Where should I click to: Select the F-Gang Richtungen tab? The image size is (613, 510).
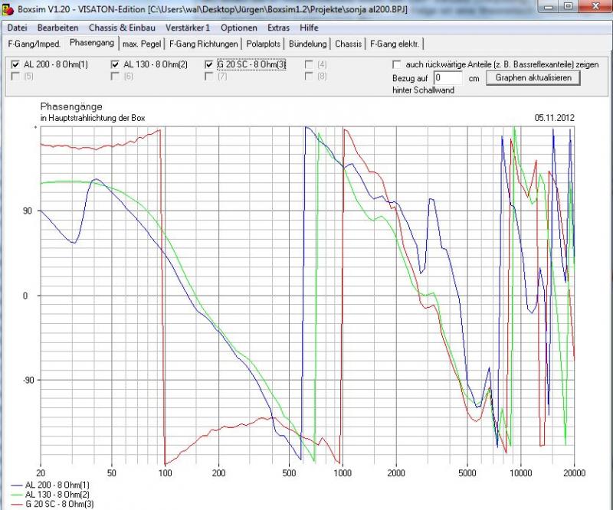coord(203,44)
